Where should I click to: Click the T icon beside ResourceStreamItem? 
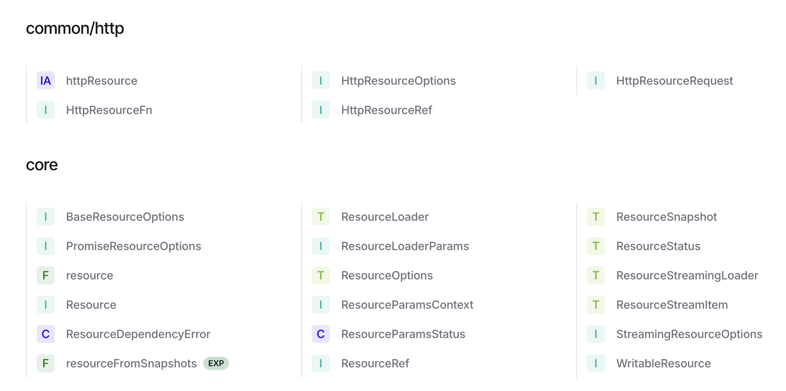[x=596, y=305]
